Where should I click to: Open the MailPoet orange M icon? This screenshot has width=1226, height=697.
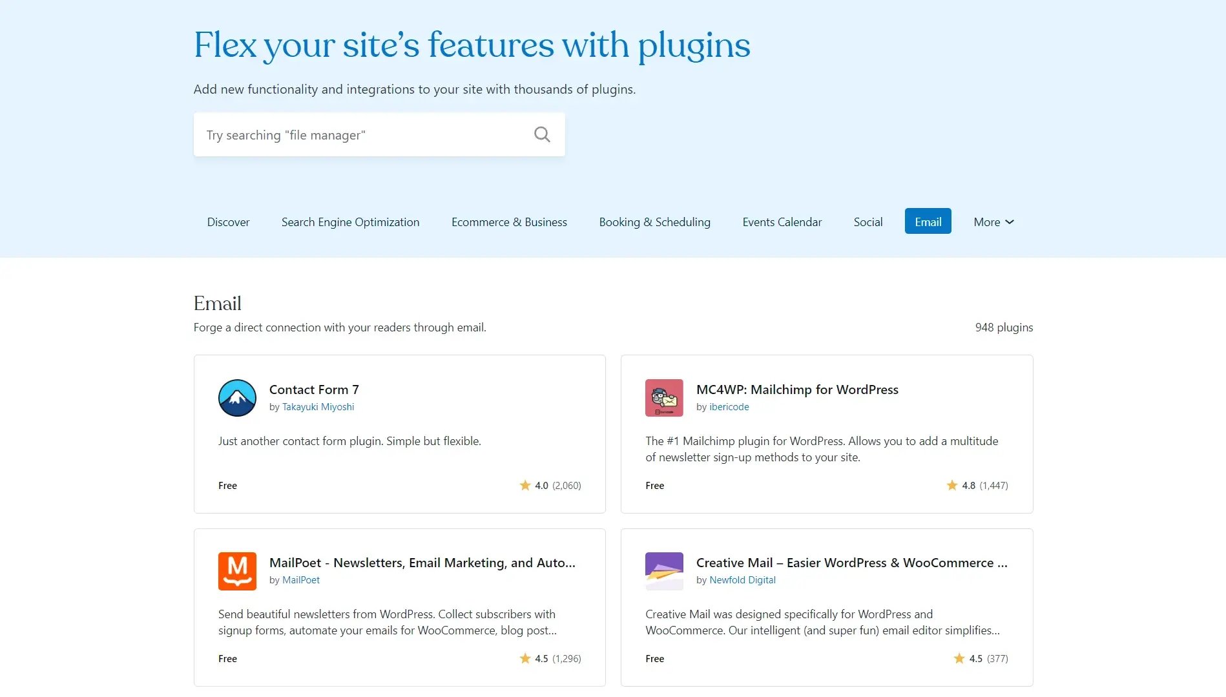(237, 571)
